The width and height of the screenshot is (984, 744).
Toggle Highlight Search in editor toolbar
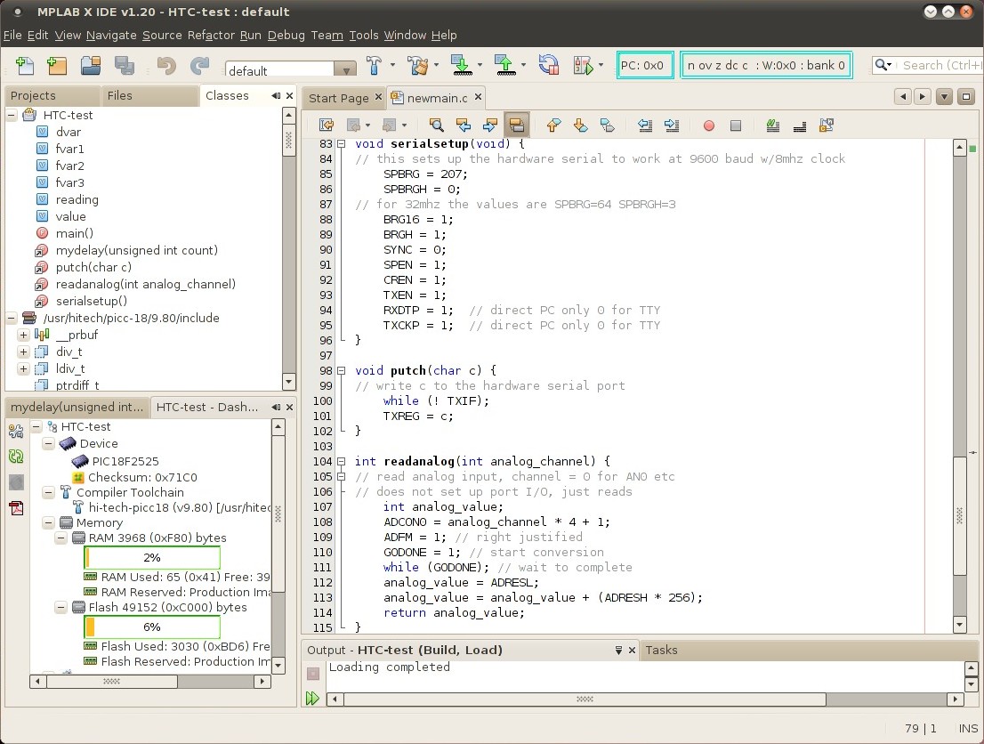coord(517,125)
